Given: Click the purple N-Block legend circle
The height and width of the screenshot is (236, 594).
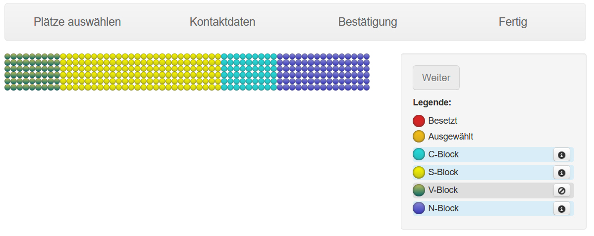Looking at the screenshot, I should click(419, 208).
